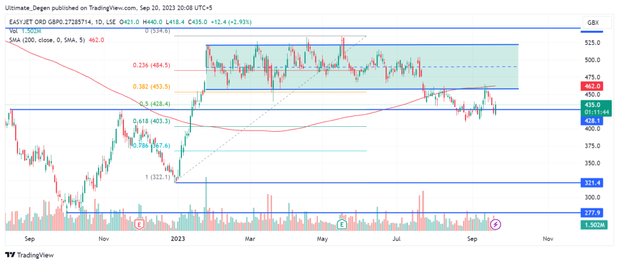Select the 462.0 SMA price label
Screen dimensions: 619x264
592,86
